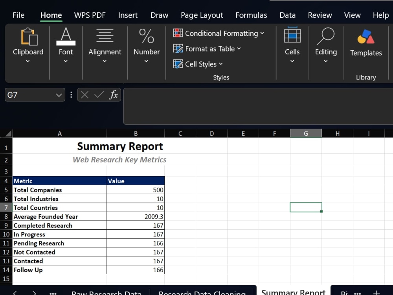393x295 pixels.
Task: Click the Format as Table icon
Action: [178, 48]
